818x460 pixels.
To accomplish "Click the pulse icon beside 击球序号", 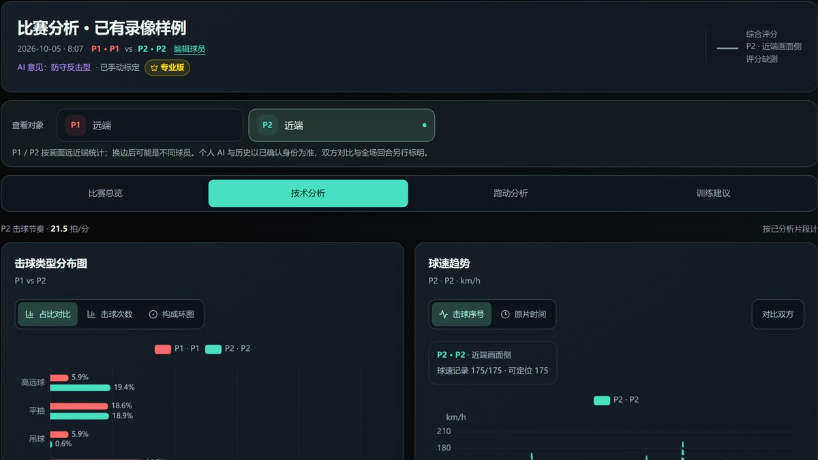I will (x=444, y=314).
